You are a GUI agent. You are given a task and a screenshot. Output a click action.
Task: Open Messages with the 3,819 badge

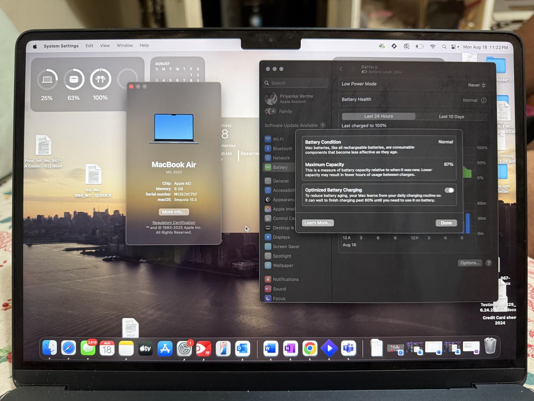coord(88,348)
